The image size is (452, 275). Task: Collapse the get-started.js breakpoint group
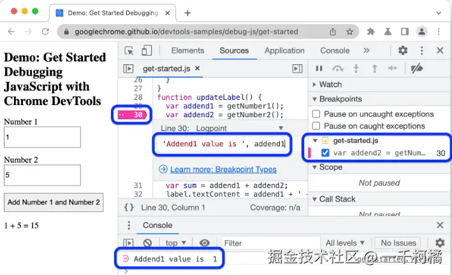(x=315, y=141)
